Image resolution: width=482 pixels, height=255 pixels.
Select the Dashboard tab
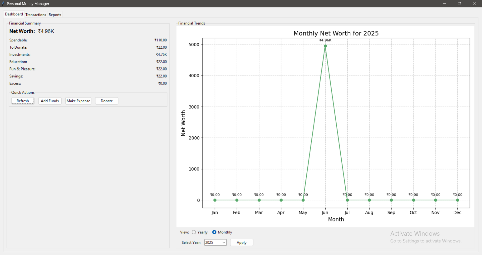[14, 14]
